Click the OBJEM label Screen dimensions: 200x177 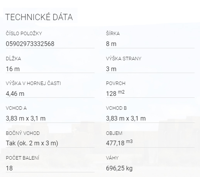coord(114,133)
